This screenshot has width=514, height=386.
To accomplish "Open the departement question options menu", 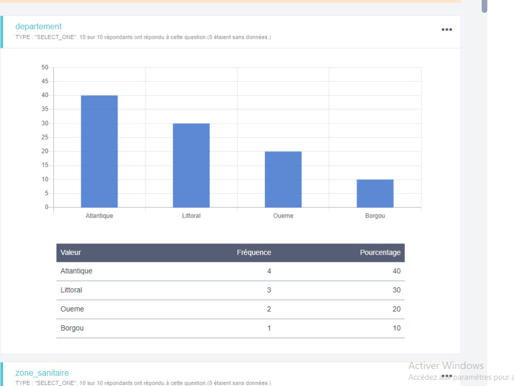I will click(x=447, y=29).
